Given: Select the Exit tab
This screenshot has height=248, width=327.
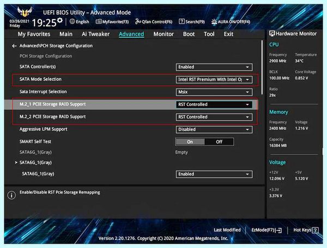Looking at the screenshot, I should [228, 34].
